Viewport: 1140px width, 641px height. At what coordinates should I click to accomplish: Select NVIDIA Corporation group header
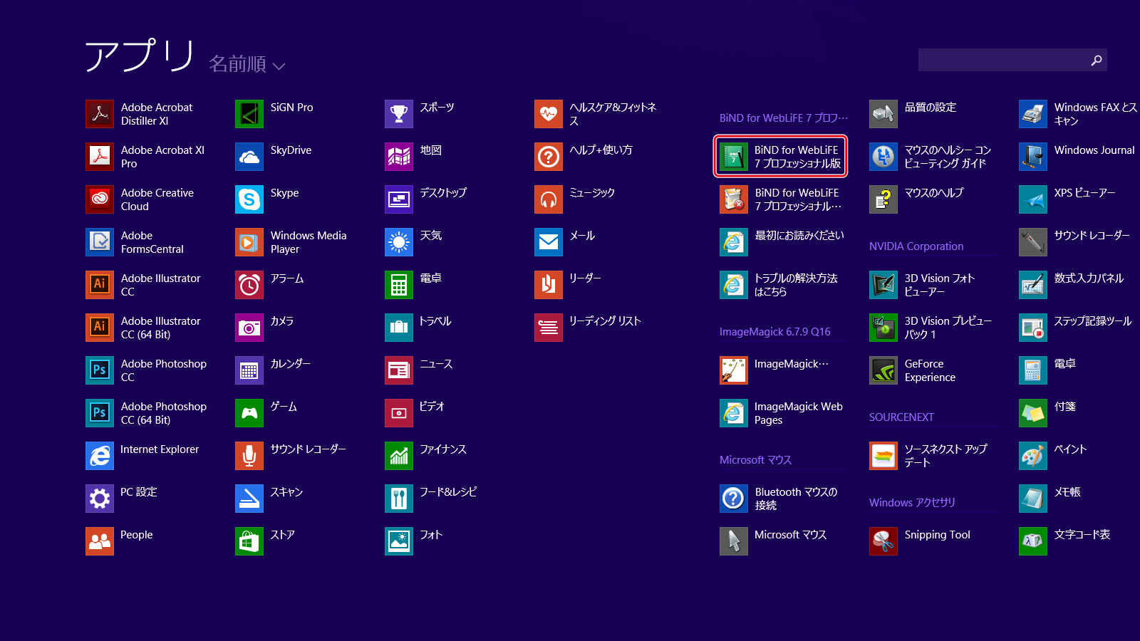tap(916, 246)
